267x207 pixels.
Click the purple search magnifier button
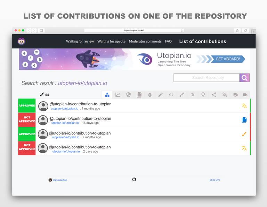coord(244,78)
